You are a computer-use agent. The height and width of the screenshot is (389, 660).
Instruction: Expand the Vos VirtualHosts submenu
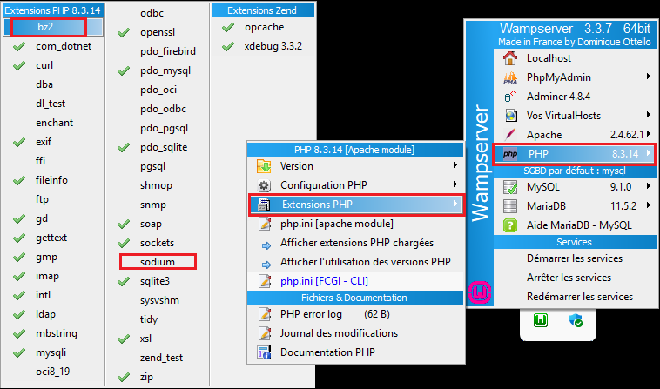pyautogui.click(x=648, y=116)
